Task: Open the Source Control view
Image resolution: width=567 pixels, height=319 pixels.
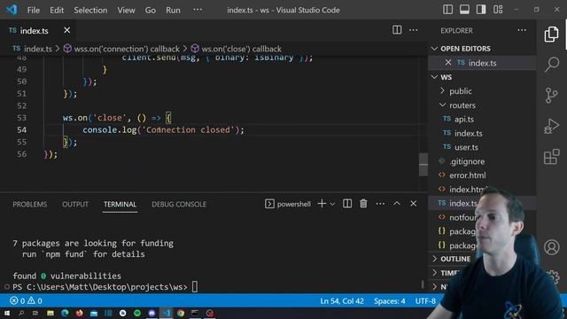Action: (551, 96)
